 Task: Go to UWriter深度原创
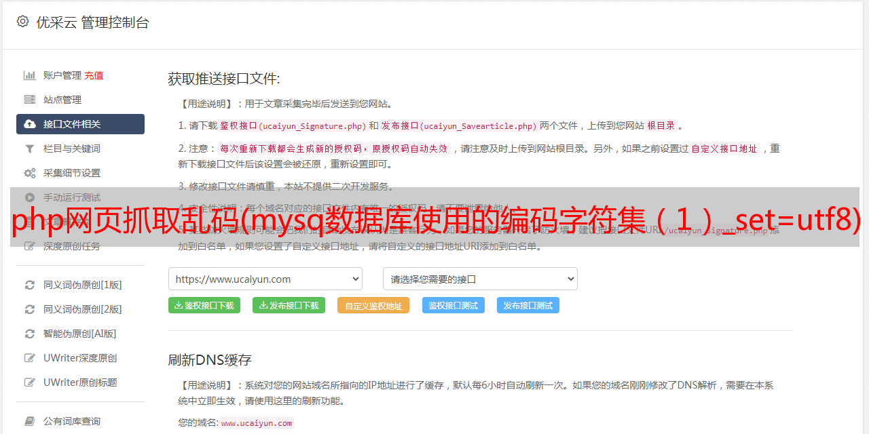(80, 358)
